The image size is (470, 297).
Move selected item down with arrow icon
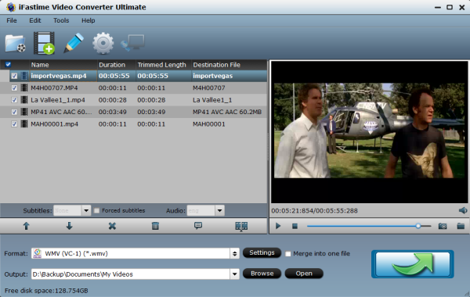[x=69, y=226]
